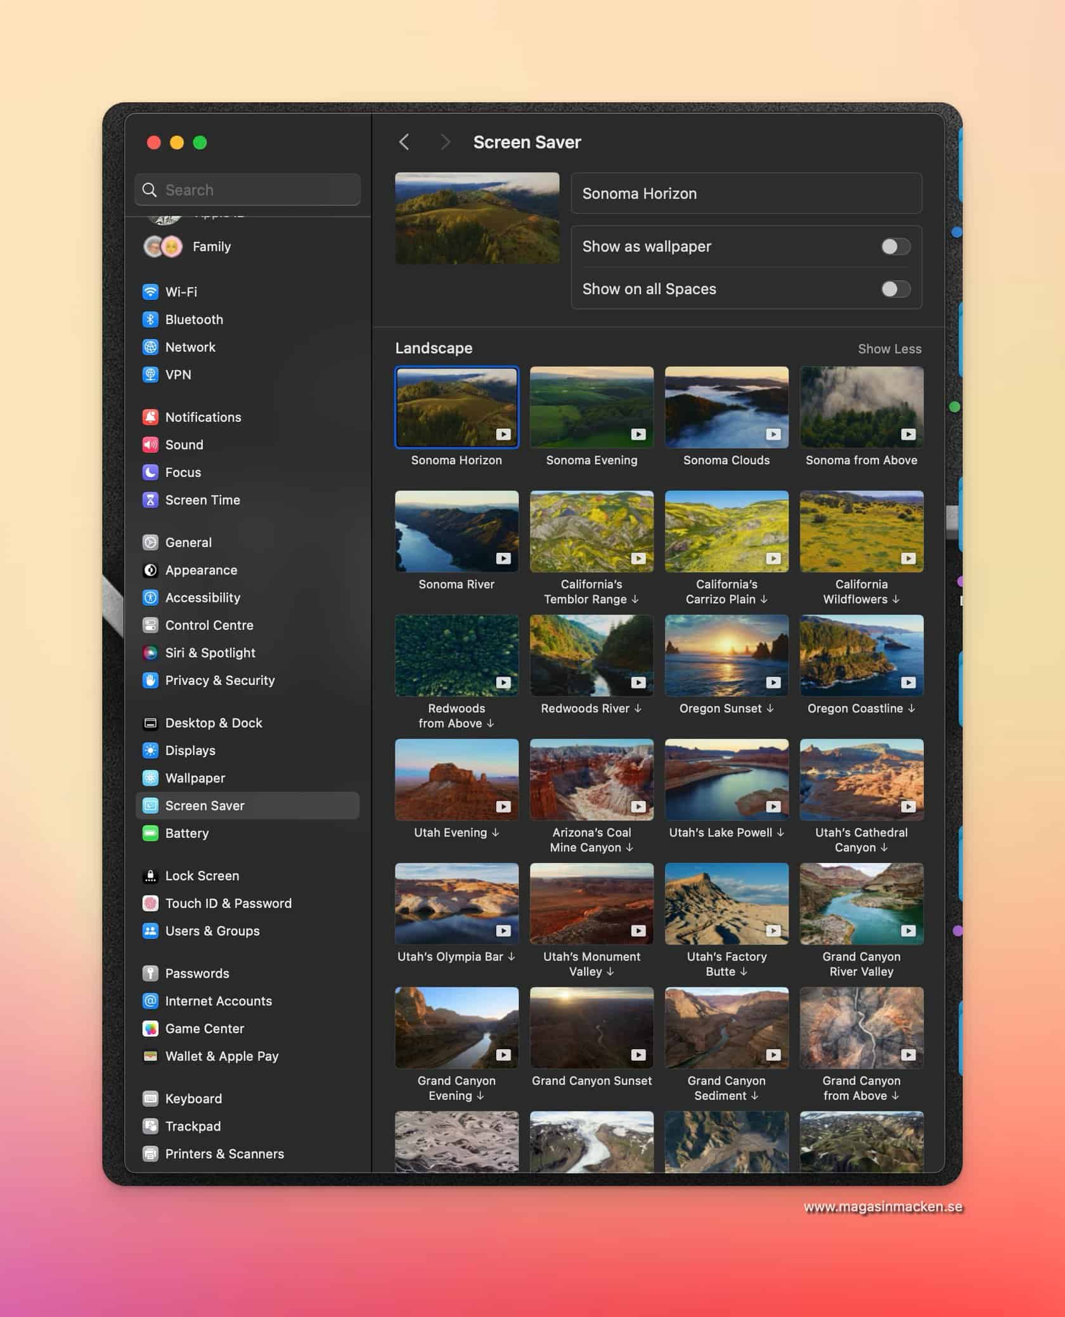Viewport: 1065px width, 1317px height.
Task: Click the Notifications bell icon
Action: point(150,417)
